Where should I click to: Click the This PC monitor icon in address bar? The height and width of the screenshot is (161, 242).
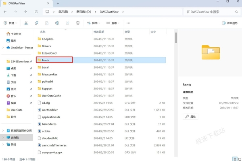click(47, 12)
